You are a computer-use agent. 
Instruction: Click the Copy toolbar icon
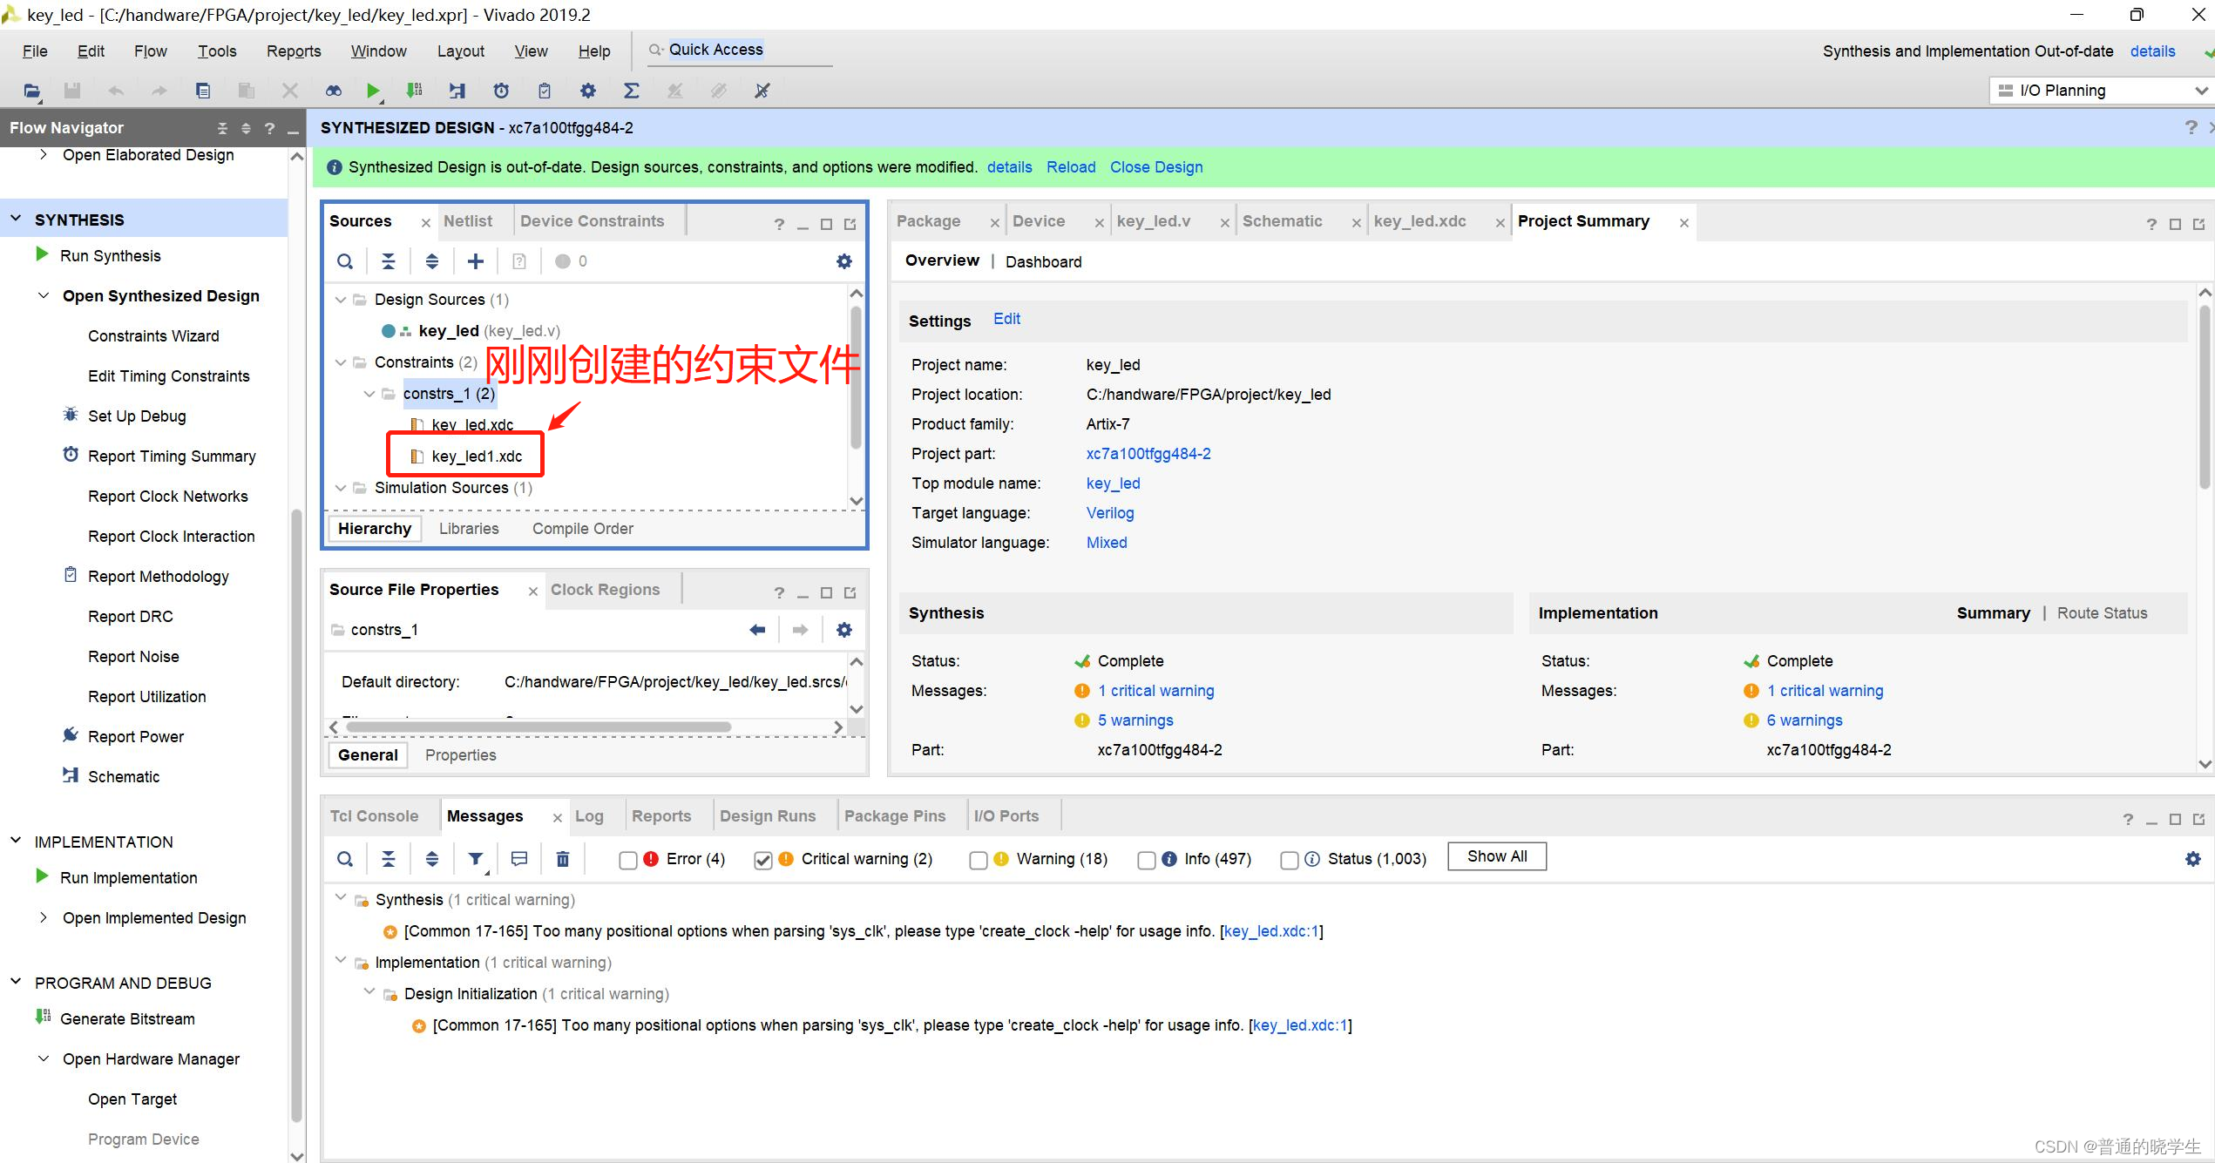coord(203,91)
